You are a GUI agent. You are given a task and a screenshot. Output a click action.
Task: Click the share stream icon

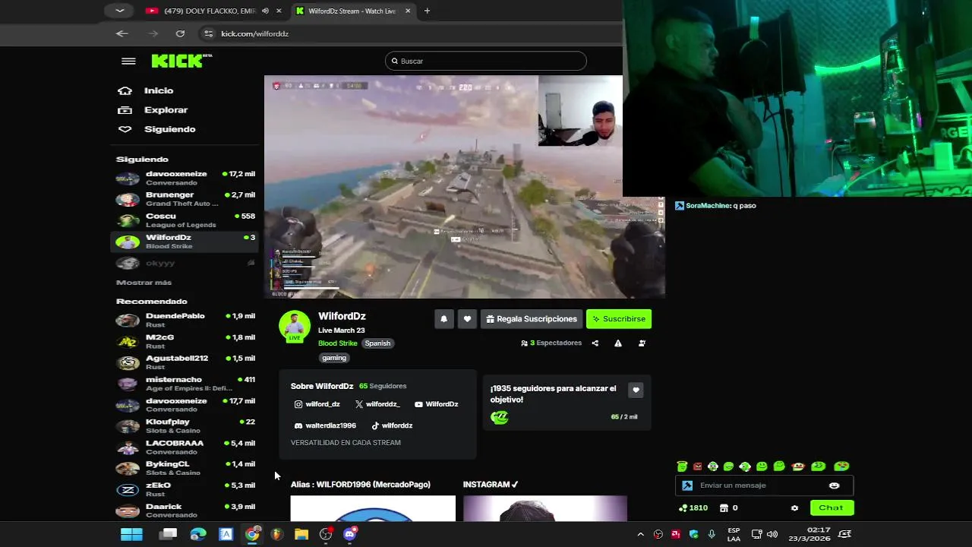tap(595, 343)
